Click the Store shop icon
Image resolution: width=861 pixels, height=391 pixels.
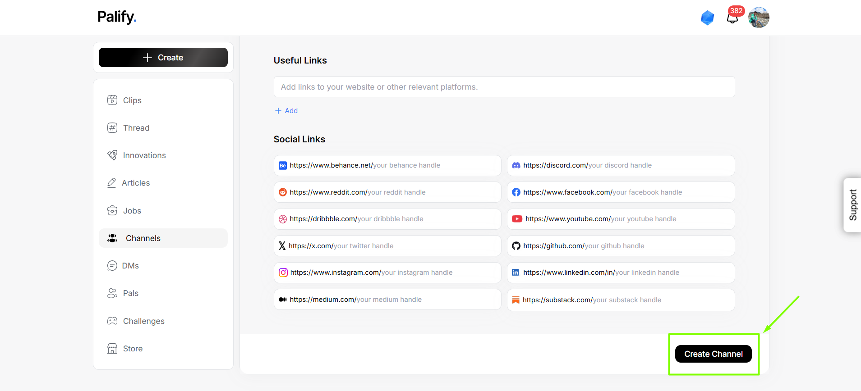pos(112,348)
